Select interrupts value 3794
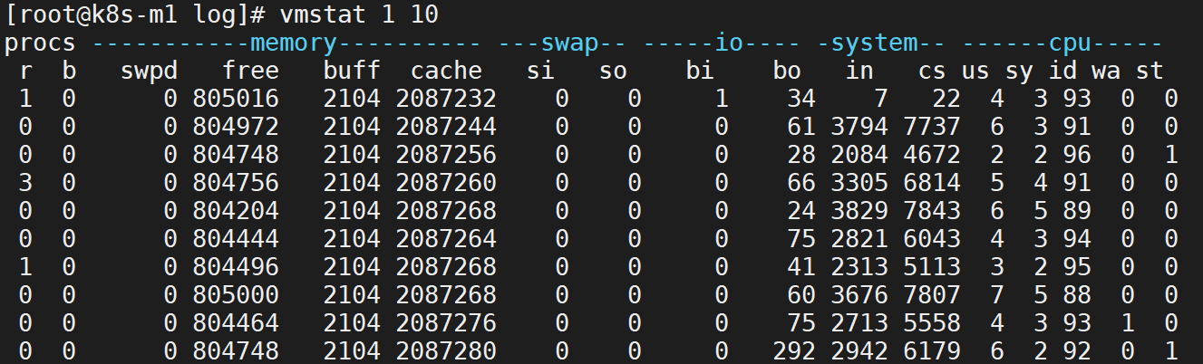This screenshot has height=364, width=1203. (859, 127)
